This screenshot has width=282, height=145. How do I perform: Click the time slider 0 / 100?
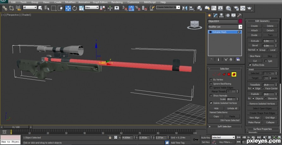[x=16, y=127]
